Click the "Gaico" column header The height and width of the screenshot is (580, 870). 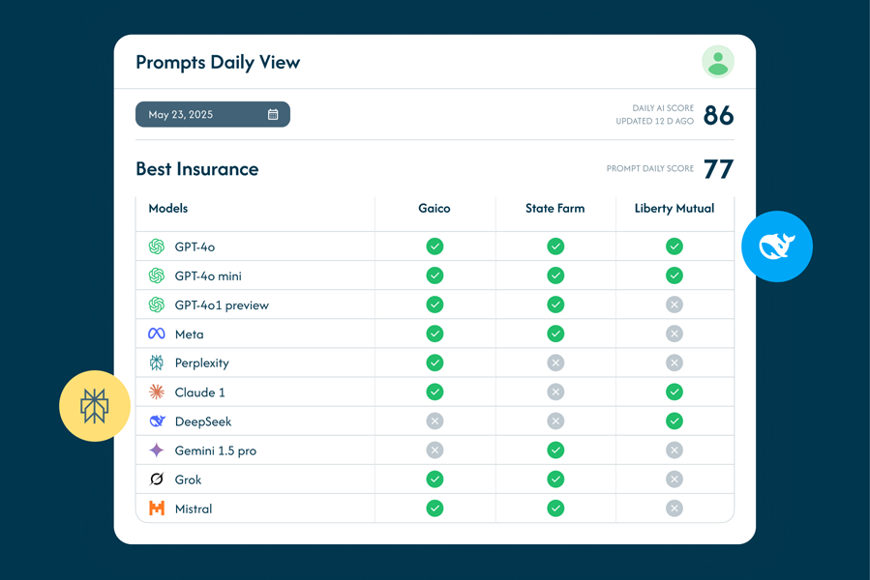(x=435, y=209)
